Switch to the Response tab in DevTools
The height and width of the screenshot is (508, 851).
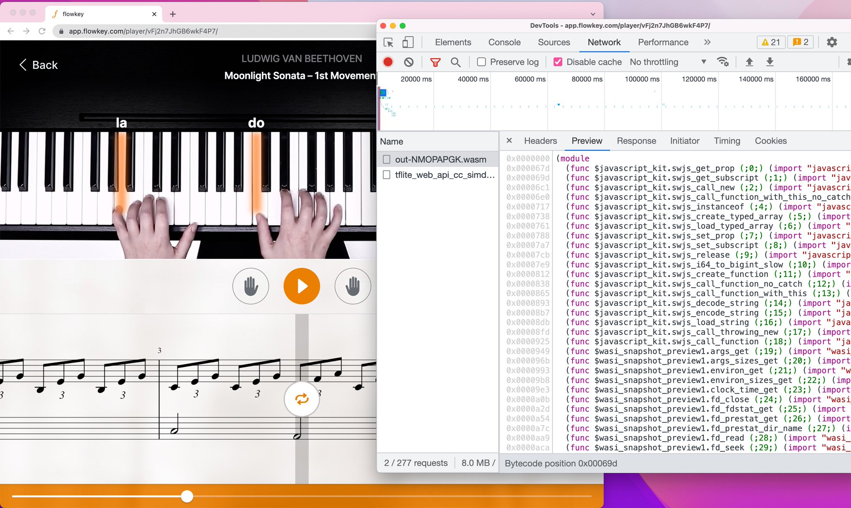point(636,140)
